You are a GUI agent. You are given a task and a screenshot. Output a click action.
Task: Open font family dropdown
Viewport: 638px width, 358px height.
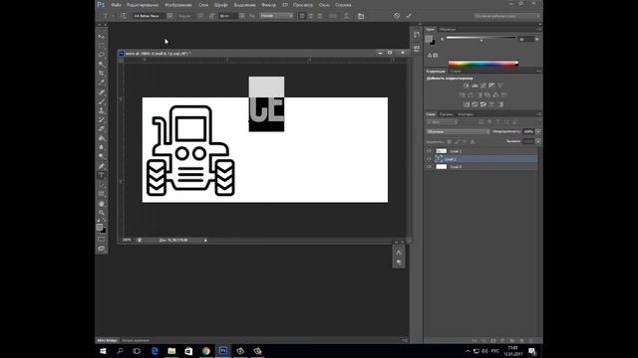coord(170,16)
